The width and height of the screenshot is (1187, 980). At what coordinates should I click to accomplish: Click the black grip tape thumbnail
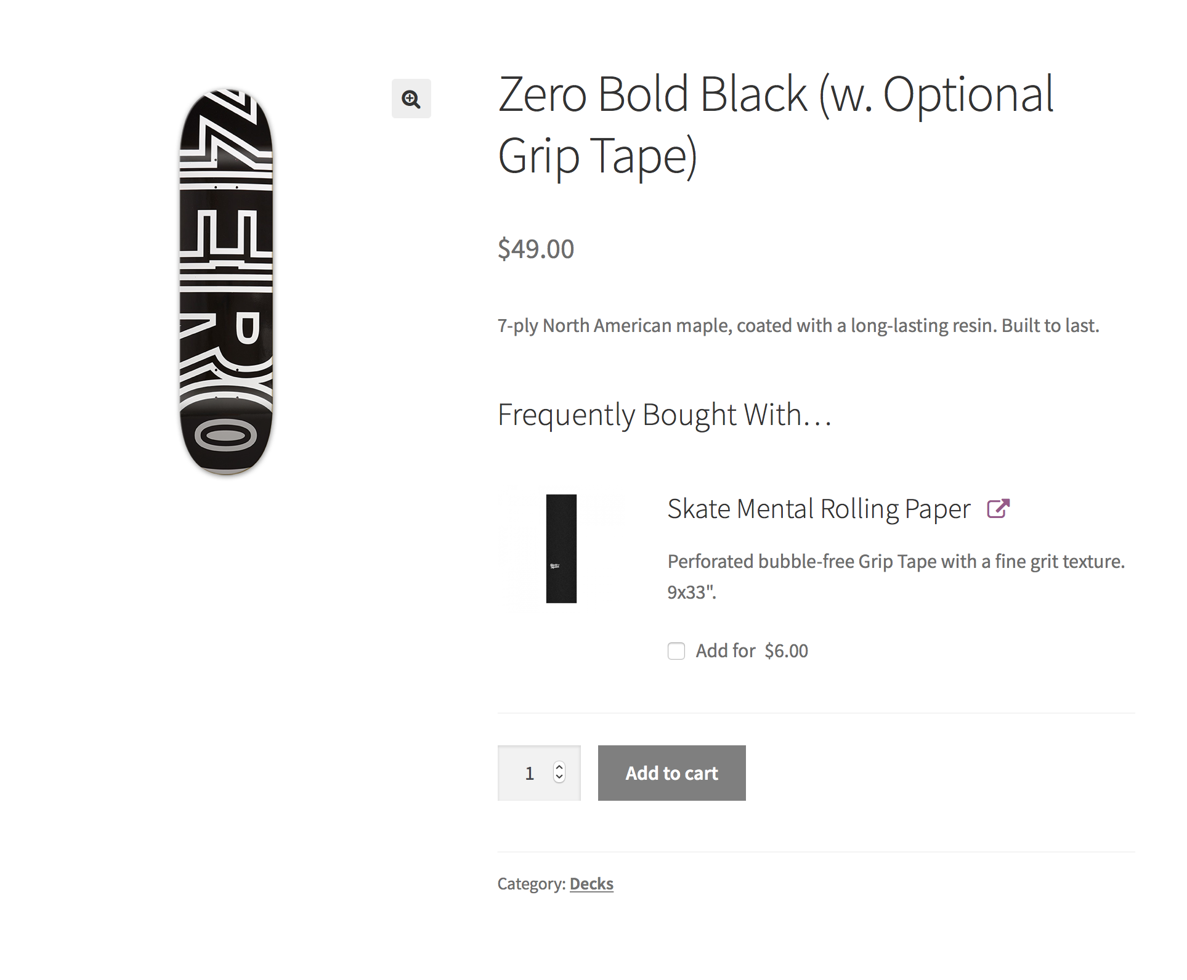click(561, 548)
